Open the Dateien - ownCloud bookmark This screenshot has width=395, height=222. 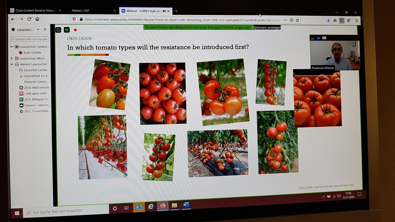pos(34,105)
